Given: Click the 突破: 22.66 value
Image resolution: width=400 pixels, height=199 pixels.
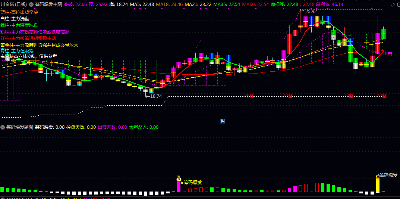Looking at the screenshot, I should [x=75, y=4].
